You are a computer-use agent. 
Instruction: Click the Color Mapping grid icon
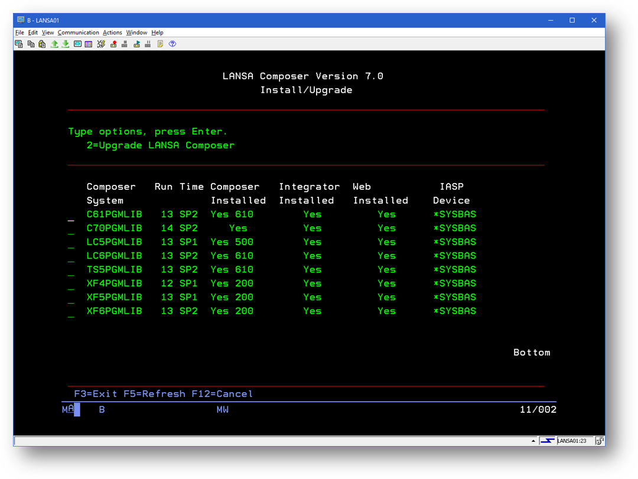(88, 44)
